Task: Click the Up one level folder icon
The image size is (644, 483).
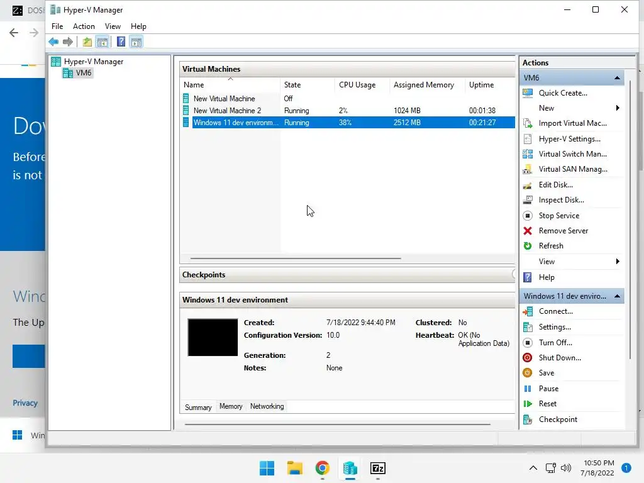Action: tap(87, 42)
